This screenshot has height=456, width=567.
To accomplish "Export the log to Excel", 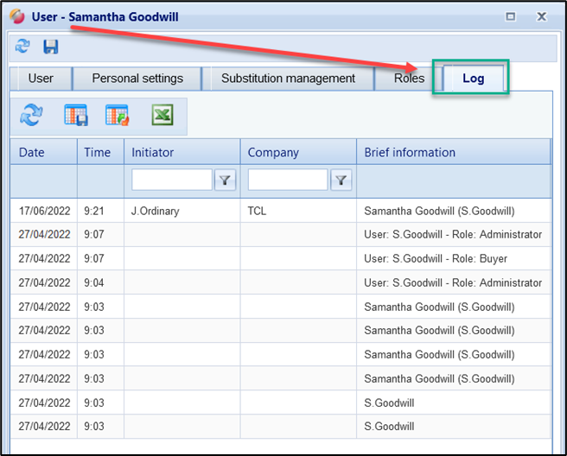I will [x=162, y=115].
